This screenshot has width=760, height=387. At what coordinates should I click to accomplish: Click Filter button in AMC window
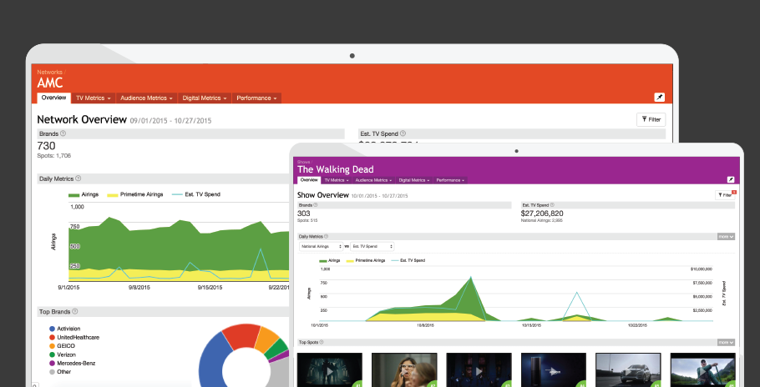tap(651, 119)
